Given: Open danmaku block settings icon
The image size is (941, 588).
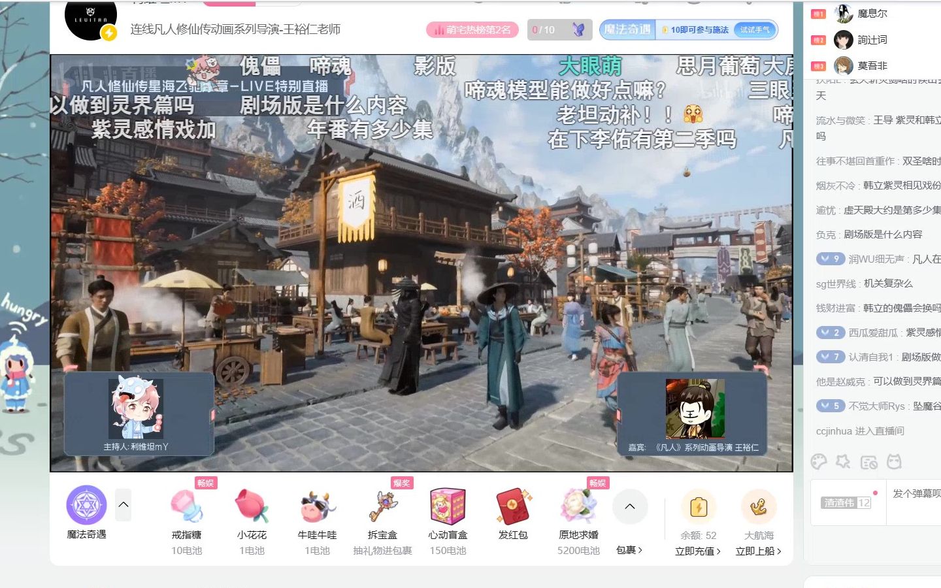Looking at the screenshot, I should click(869, 463).
